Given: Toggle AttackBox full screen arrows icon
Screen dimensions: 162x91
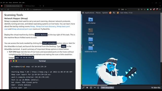Looking at the screenshot, I should click(x=83, y=88).
